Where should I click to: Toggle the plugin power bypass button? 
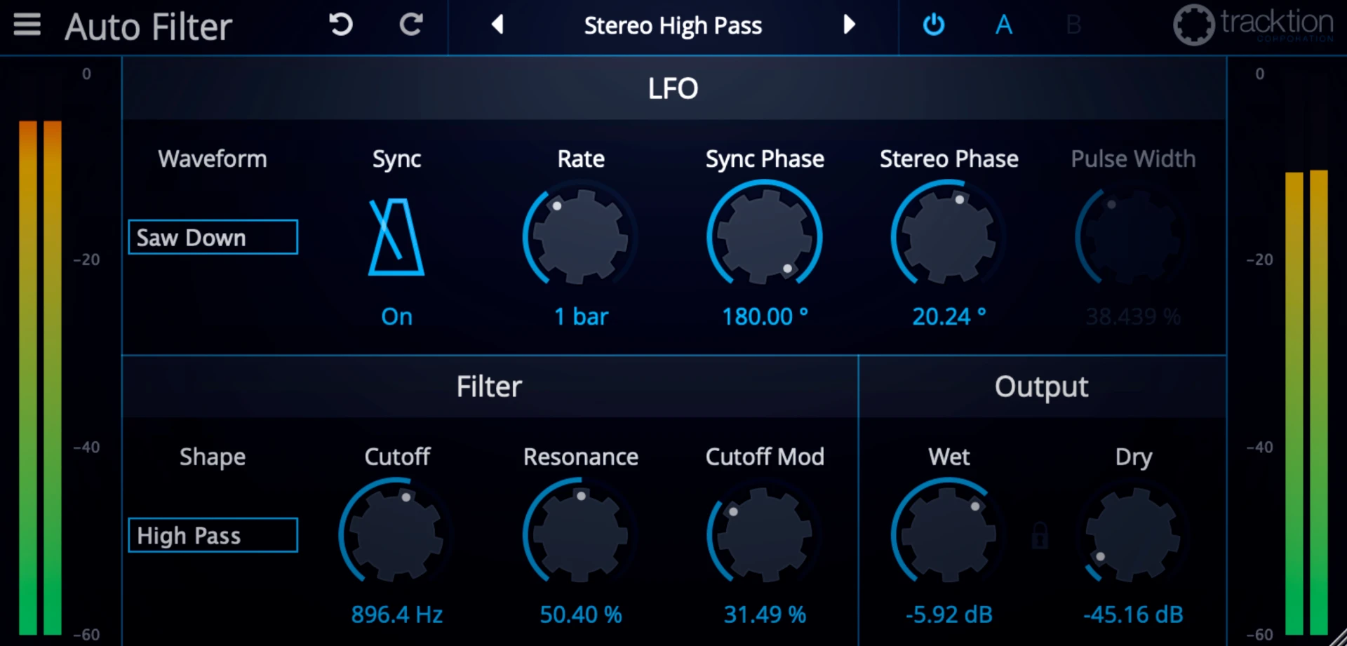click(x=934, y=25)
